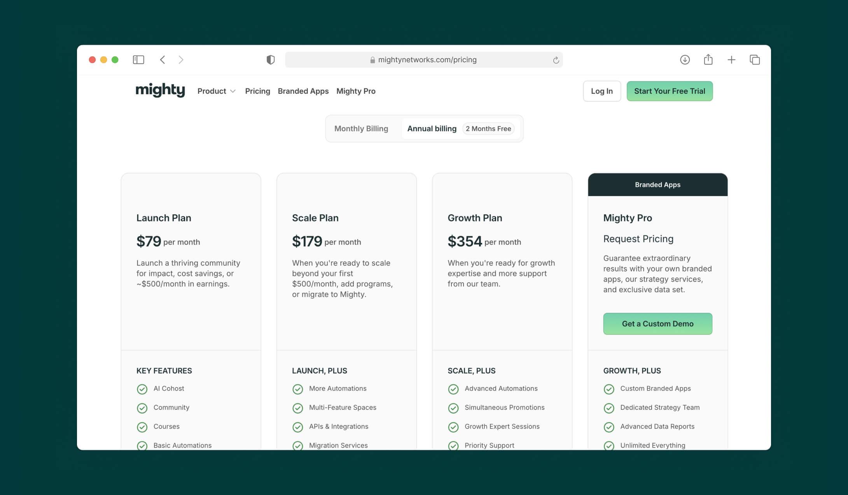The height and width of the screenshot is (495, 848).
Task: Click the 2 Months Free badge
Action: click(488, 128)
